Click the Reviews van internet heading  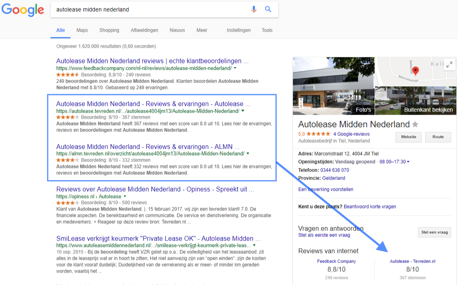pyautogui.click(x=328, y=251)
